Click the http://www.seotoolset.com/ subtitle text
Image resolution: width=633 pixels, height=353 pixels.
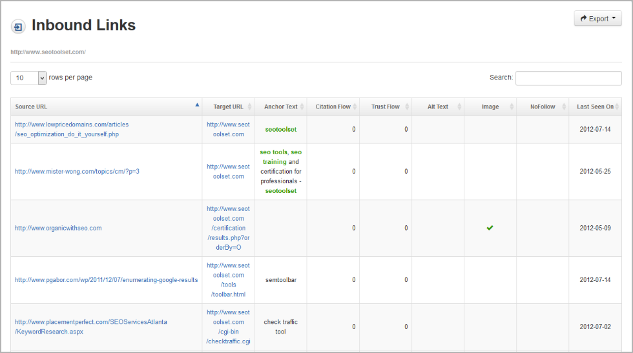pyautogui.click(x=48, y=52)
